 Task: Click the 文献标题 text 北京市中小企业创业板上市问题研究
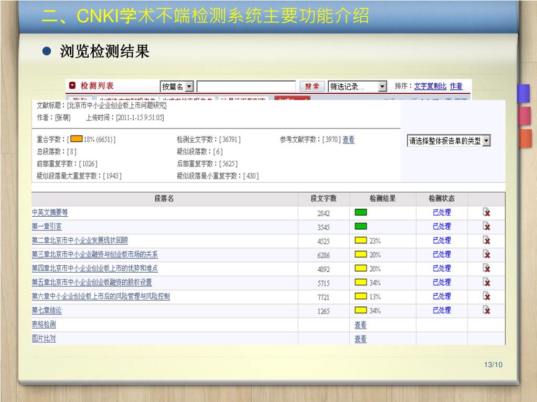tap(117, 106)
